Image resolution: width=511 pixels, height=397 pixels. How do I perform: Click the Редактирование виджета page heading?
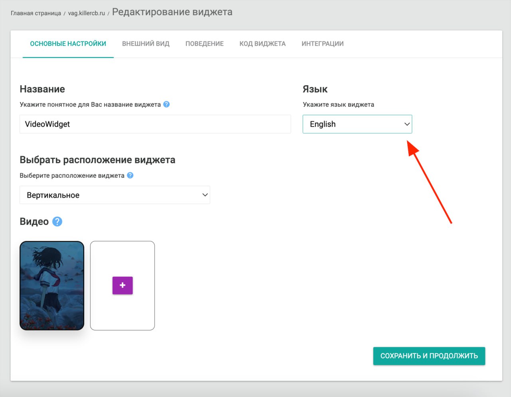click(x=172, y=12)
